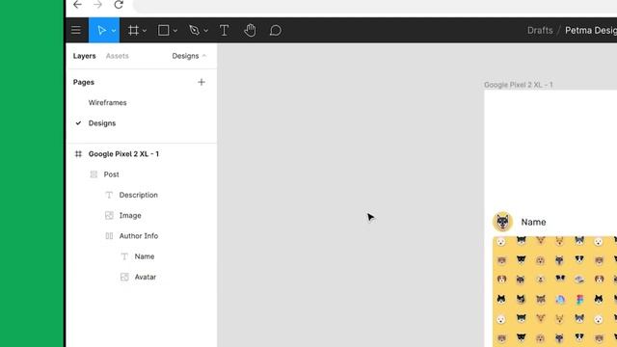This screenshot has height=347, width=617.
Task: Click the frame icon beside Google Pixel layer
Action: pyautogui.click(x=78, y=154)
